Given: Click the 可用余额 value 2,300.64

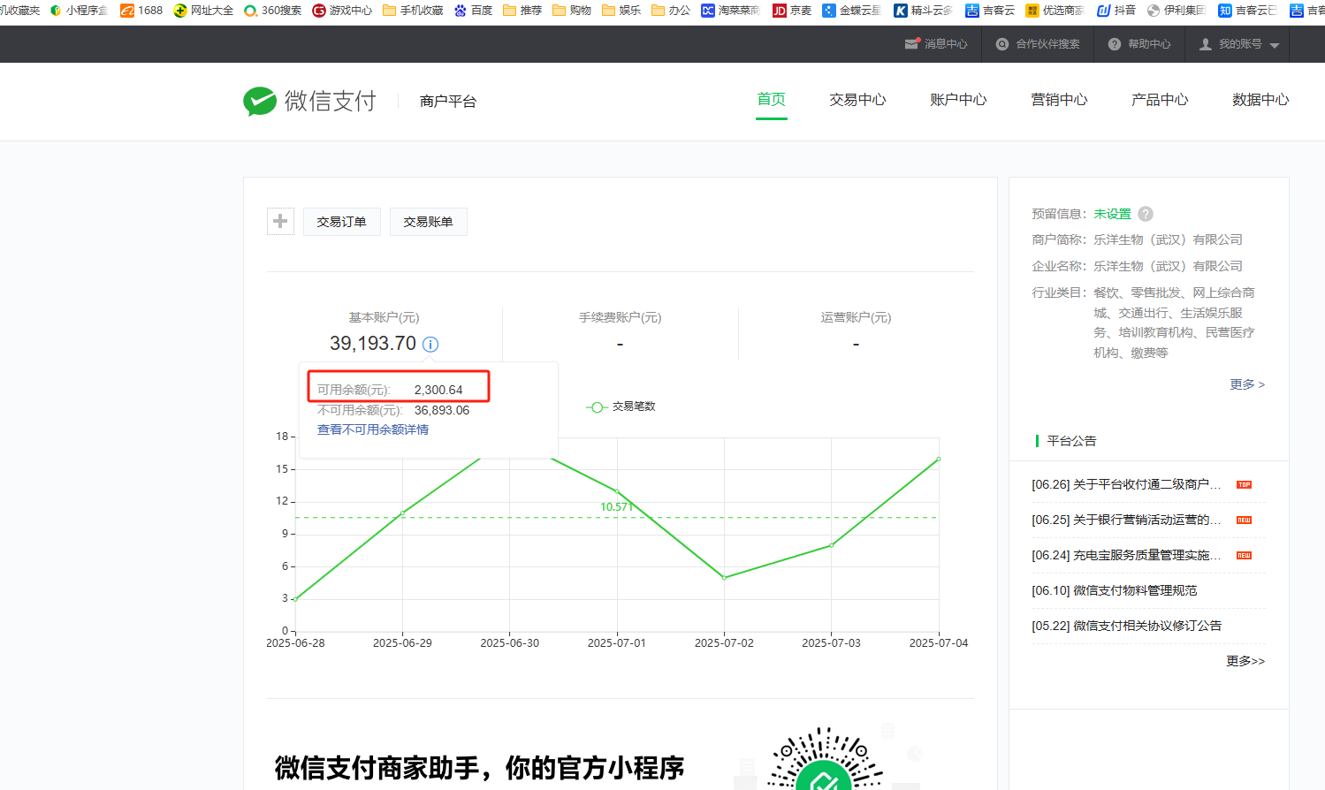Looking at the screenshot, I should 438,390.
